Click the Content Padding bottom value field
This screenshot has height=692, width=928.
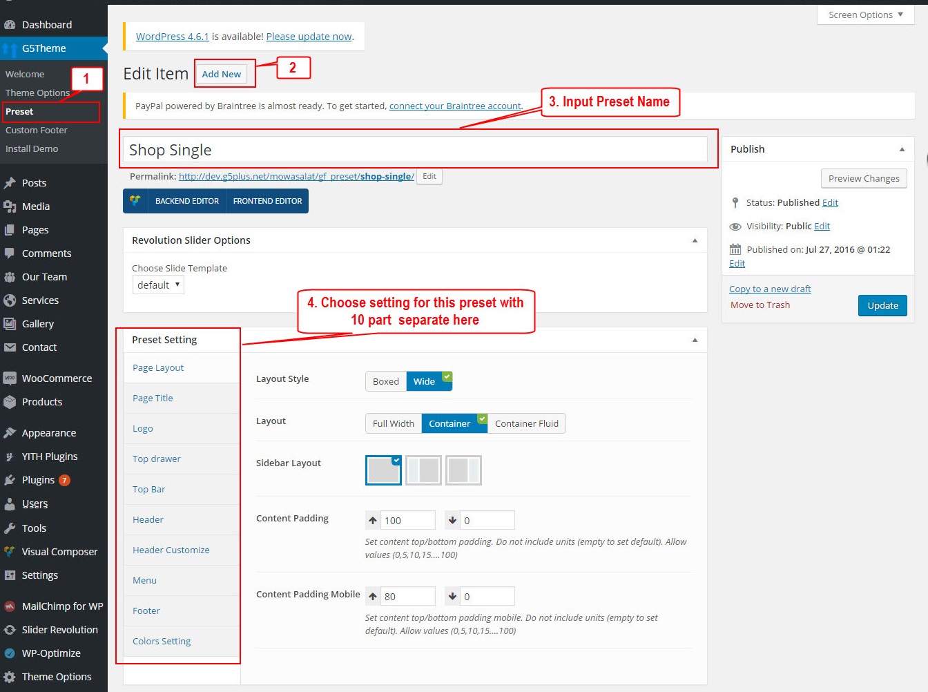(x=487, y=520)
